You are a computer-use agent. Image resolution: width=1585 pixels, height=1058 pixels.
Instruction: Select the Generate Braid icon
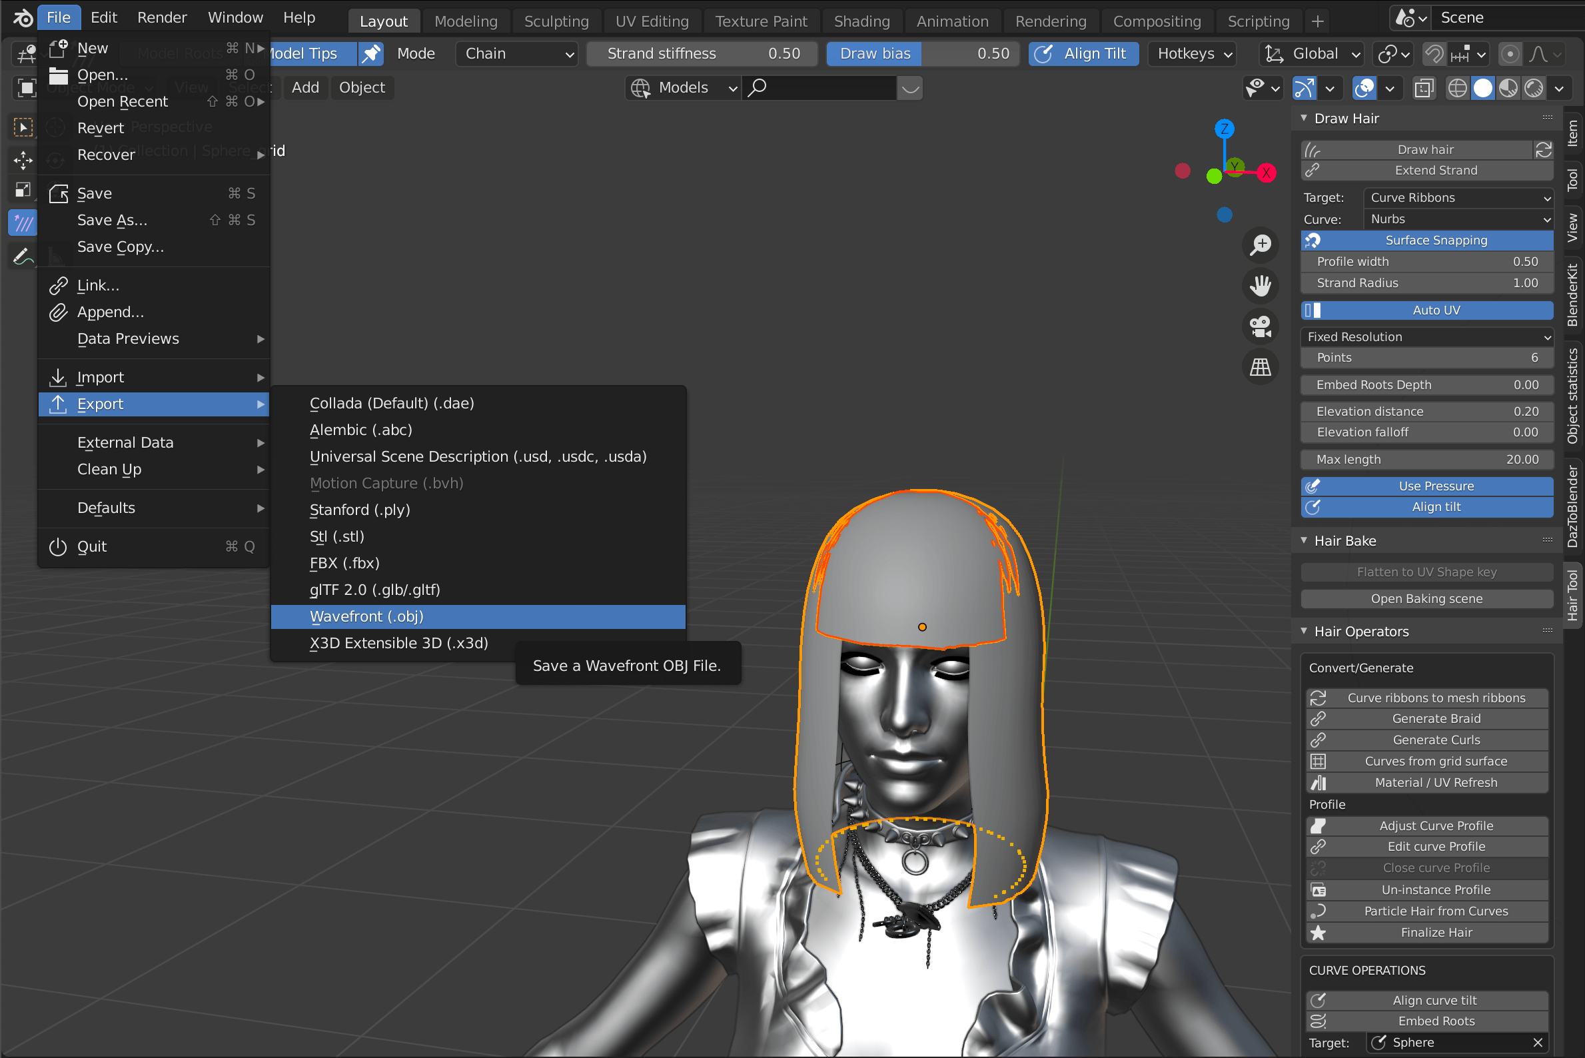pos(1317,718)
